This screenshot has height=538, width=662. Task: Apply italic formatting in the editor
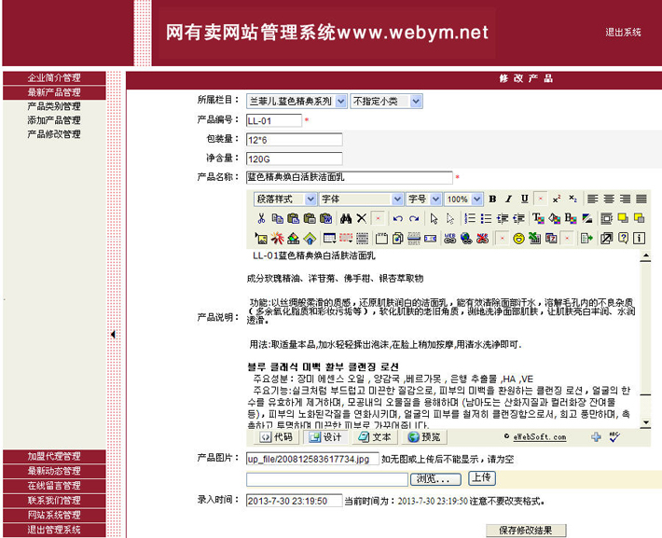point(508,199)
